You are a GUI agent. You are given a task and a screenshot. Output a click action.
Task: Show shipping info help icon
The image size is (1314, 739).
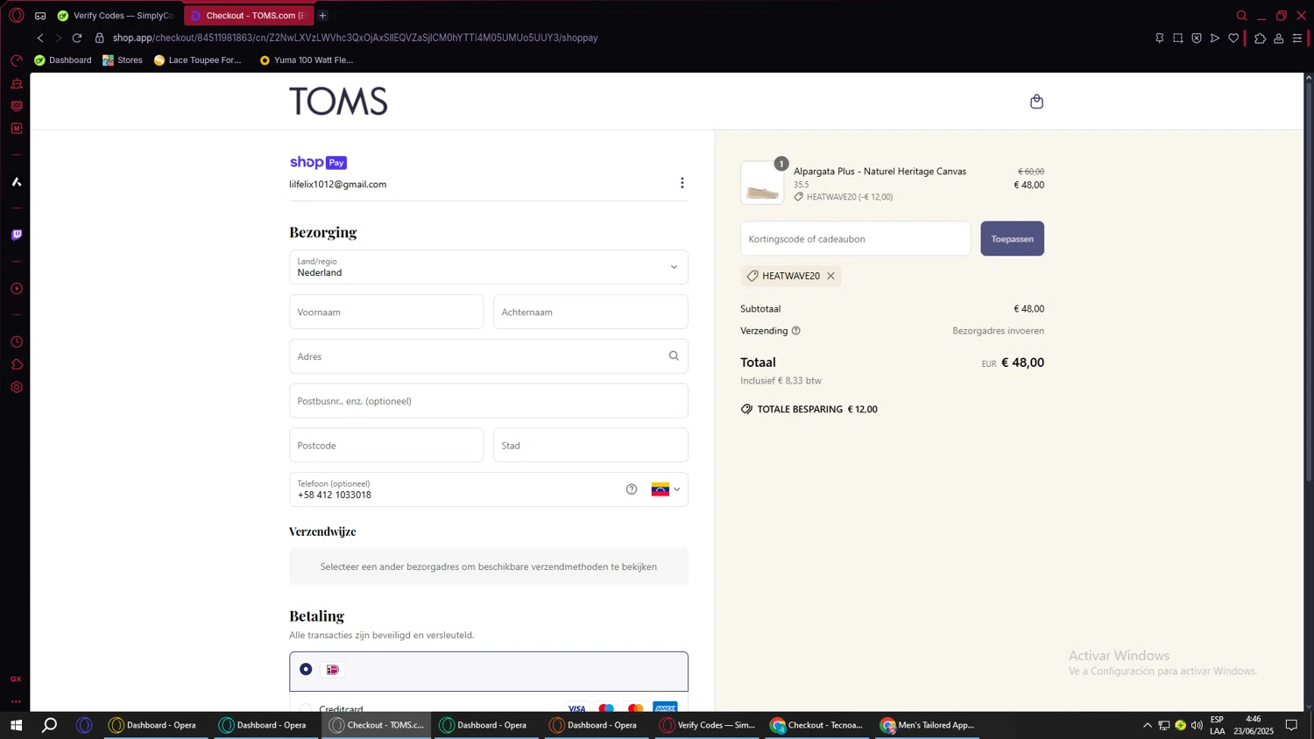click(796, 331)
